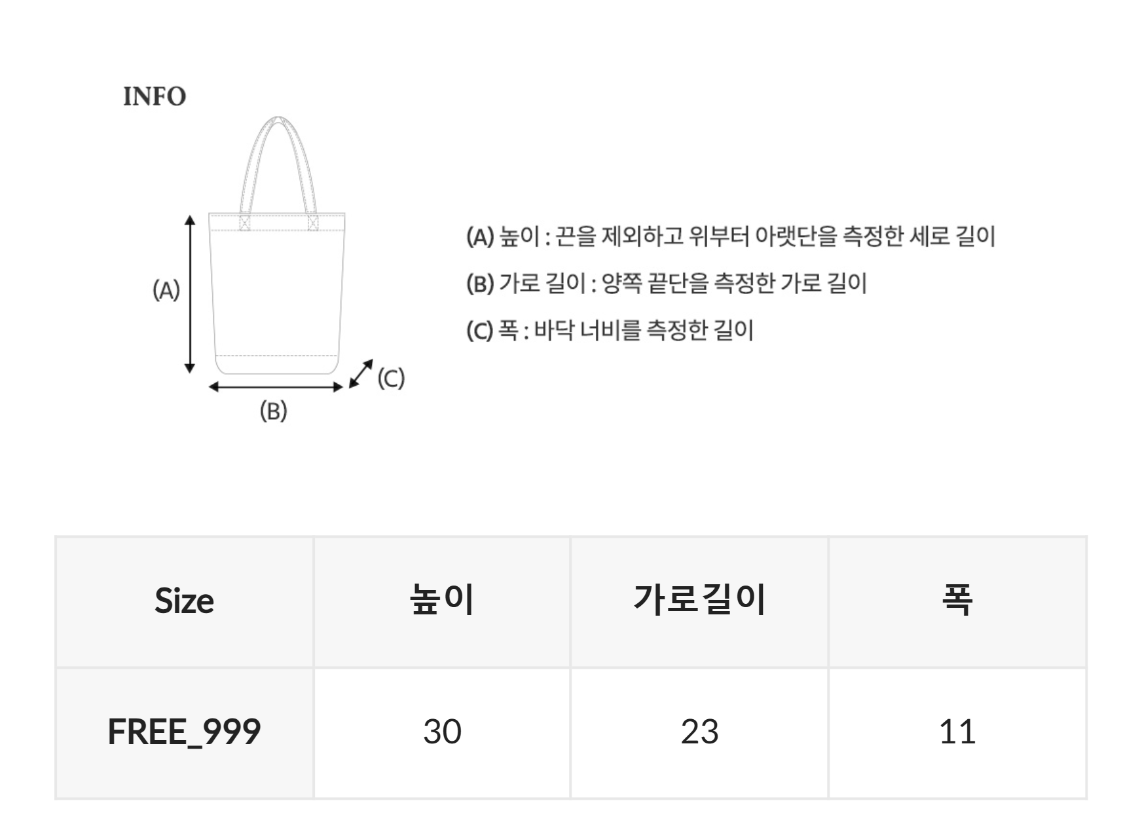Click the height value 30 cell

click(442, 732)
